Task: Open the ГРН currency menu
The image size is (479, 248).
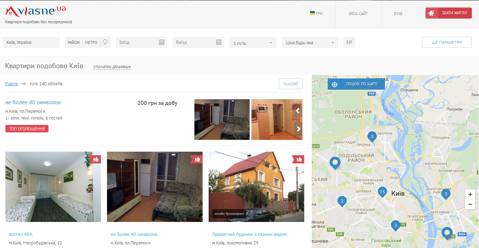Action: (316, 14)
